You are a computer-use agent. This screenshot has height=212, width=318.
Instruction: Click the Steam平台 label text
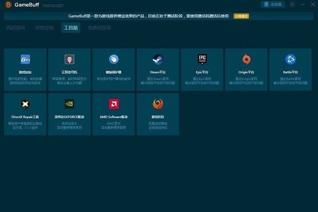pyautogui.click(x=157, y=72)
